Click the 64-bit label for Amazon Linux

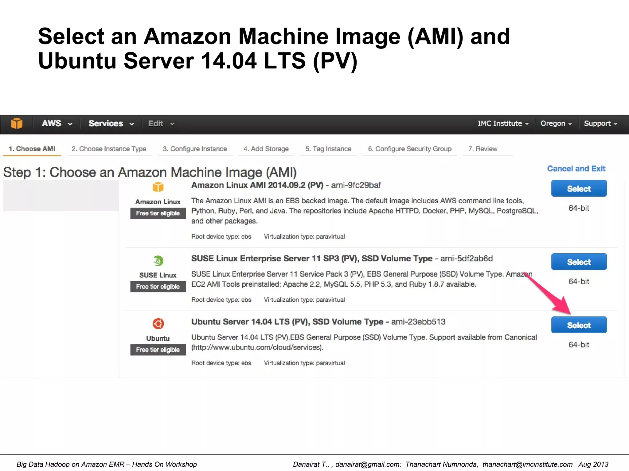(579, 208)
